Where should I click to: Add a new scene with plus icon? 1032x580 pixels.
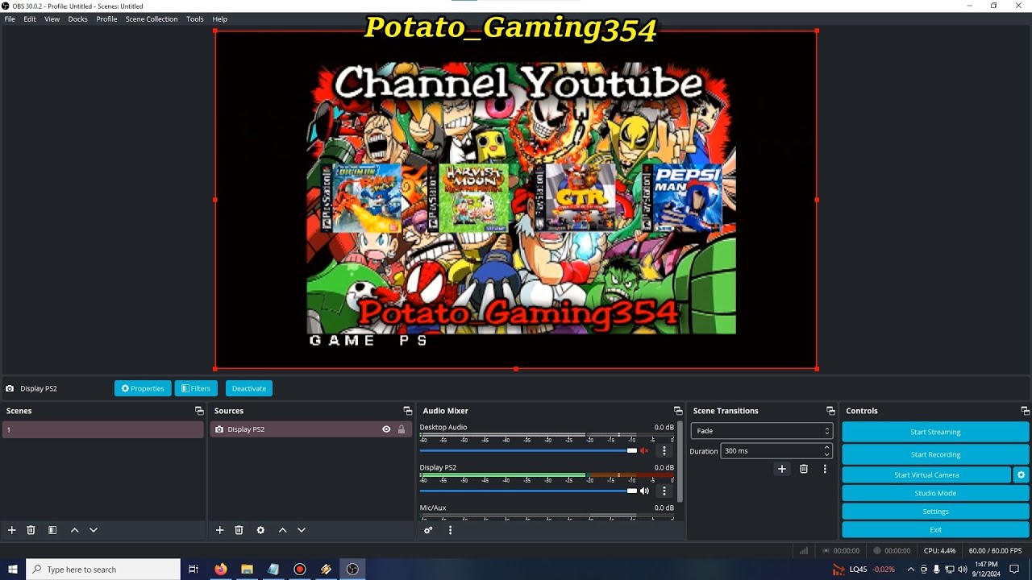11,530
